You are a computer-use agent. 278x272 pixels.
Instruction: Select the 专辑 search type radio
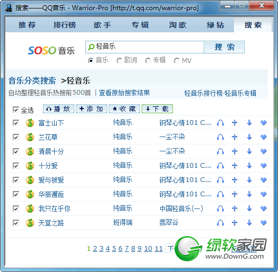147,61
